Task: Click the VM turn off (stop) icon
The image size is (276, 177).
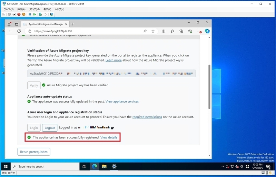Action: point(14,14)
